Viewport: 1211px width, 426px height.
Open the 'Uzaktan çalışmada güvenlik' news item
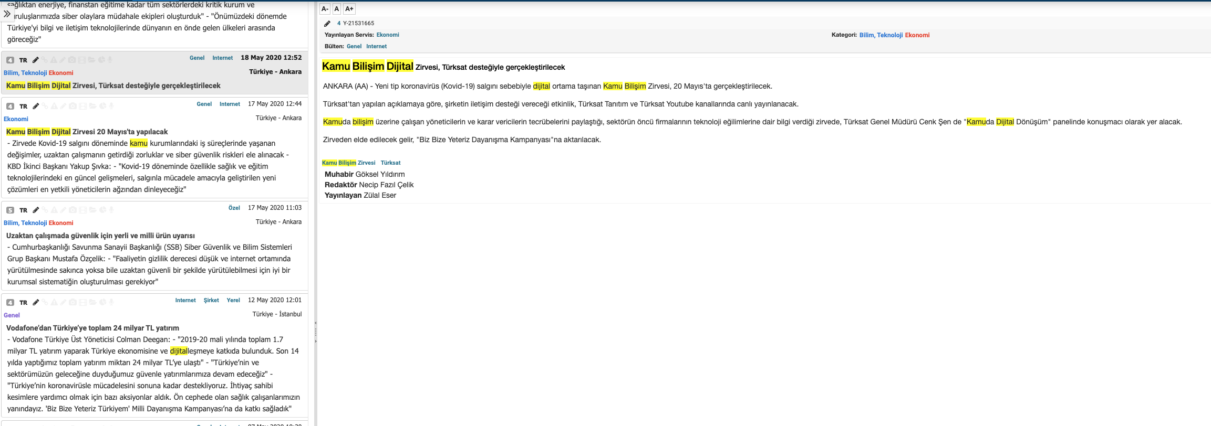click(x=100, y=236)
